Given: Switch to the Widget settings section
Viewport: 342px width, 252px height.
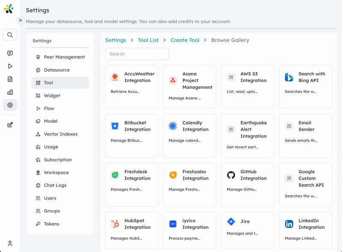Looking at the screenshot, I should point(52,95).
